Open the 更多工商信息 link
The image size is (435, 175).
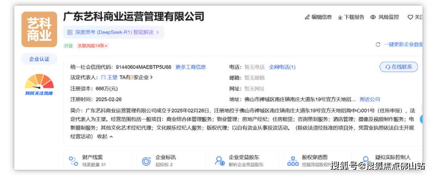pos(191,67)
